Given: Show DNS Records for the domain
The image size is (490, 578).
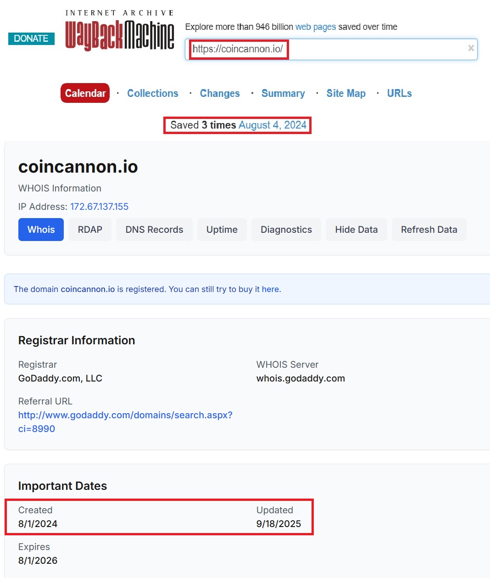Looking at the screenshot, I should pyautogui.click(x=154, y=230).
